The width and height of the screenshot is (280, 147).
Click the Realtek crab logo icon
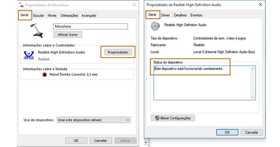coord(29,55)
